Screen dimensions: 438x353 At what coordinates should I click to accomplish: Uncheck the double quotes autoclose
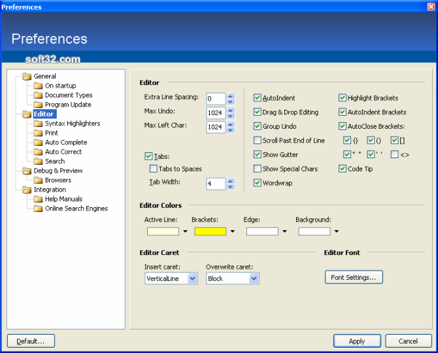[x=347, y=154]
